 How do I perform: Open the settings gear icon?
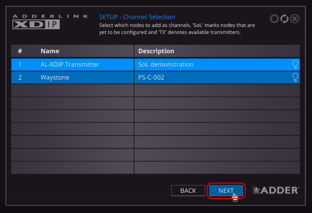pyautogui.click(x=274, y=19)
